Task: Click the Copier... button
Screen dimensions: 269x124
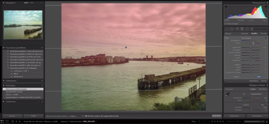Action: click(x=12, y=116)
